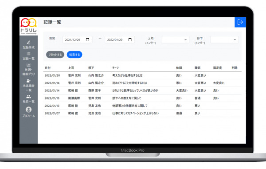Click the リセットする button
266x169 pixels.
55,55
